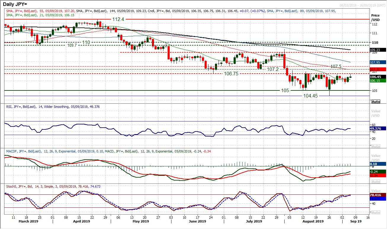Click the 104.45 level label
The image size is (387, 229).
coord(310,96)
